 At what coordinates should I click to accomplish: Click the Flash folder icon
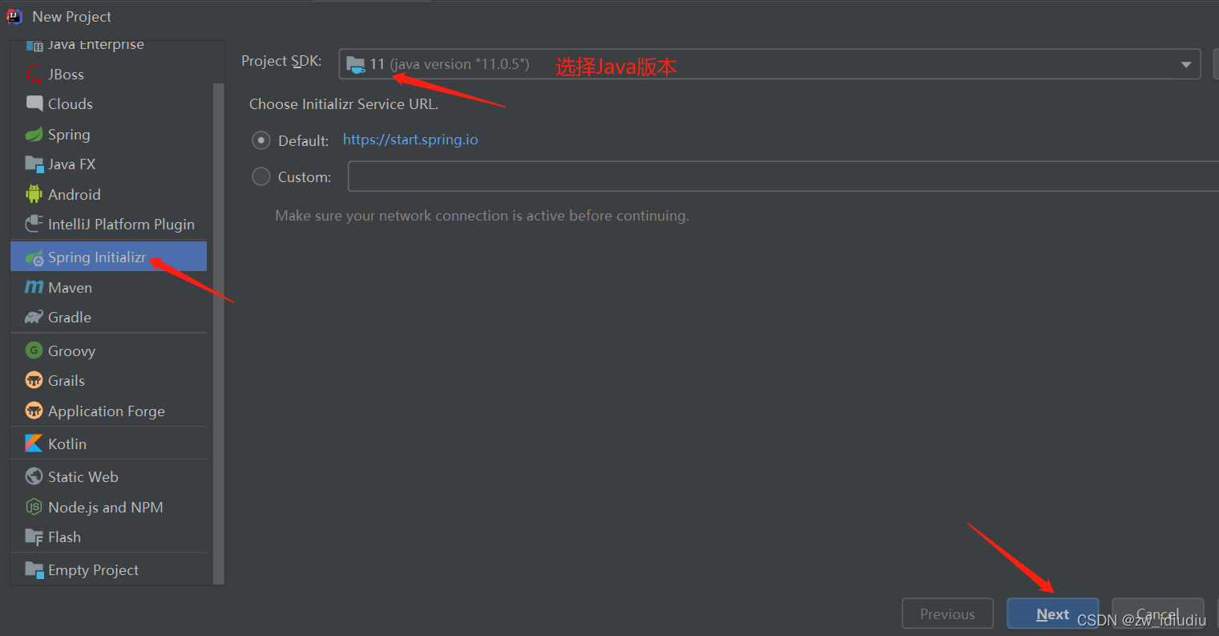tap(34, 537)
